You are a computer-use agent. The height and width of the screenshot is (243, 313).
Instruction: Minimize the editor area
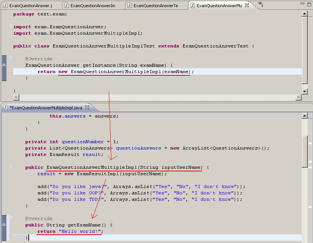(302, 3)
